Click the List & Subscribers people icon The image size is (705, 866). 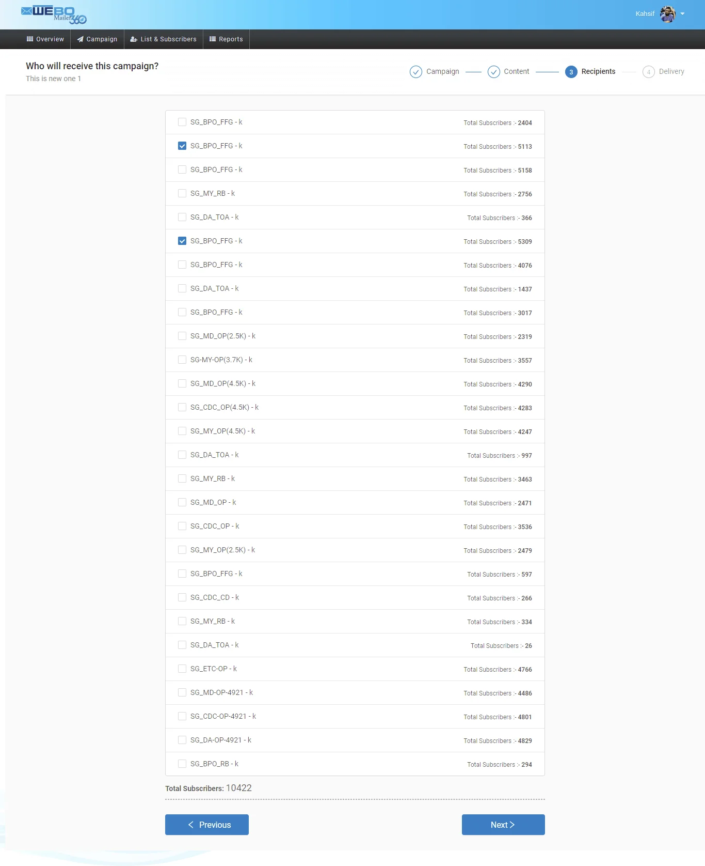click(x=134, y=39)
